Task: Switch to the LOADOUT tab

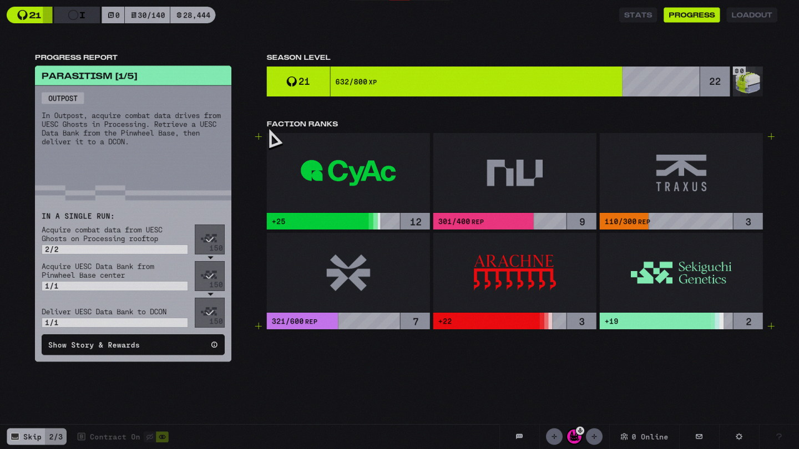Action: click(752, 15)
